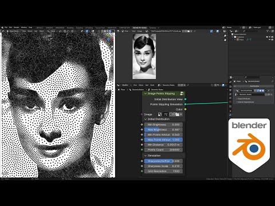The image size is (275, 206).
Task: Toggle the pin icon in properties
Action: [273, 81]
